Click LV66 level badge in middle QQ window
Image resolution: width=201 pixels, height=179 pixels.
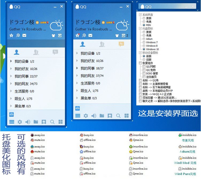coord(110,22)
